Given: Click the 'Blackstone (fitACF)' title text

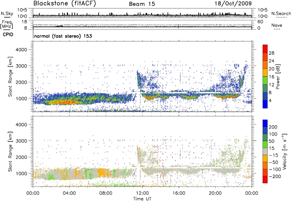Looking at the screenshot, I should click(64, 3).
